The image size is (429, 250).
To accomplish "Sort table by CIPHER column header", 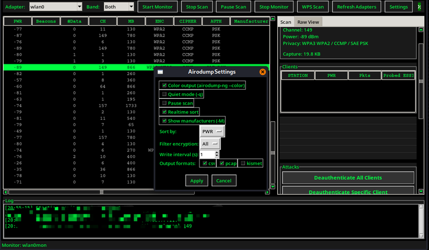I will point(188,21).
